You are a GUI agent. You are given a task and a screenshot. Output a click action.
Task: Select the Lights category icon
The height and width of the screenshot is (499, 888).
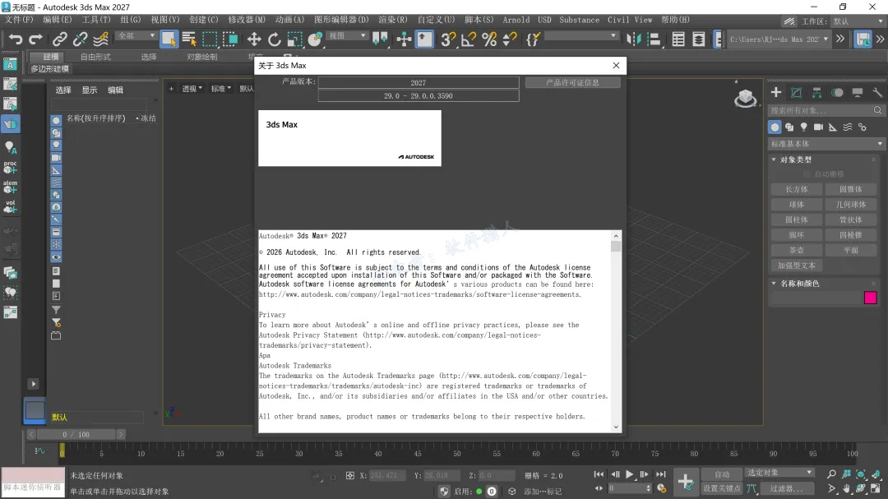tap(803, 127)
